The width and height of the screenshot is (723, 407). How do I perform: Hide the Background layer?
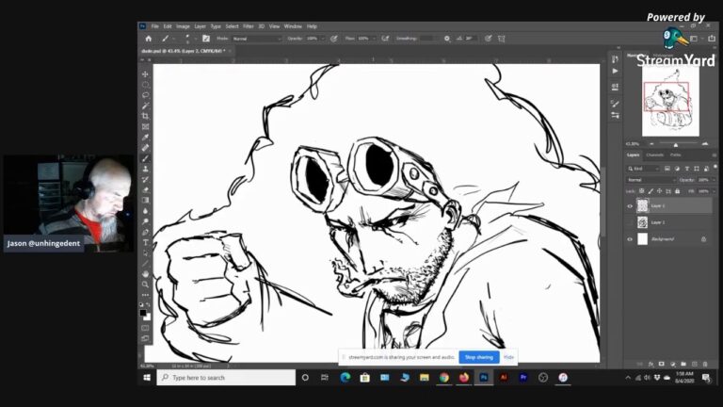[630, 239]
